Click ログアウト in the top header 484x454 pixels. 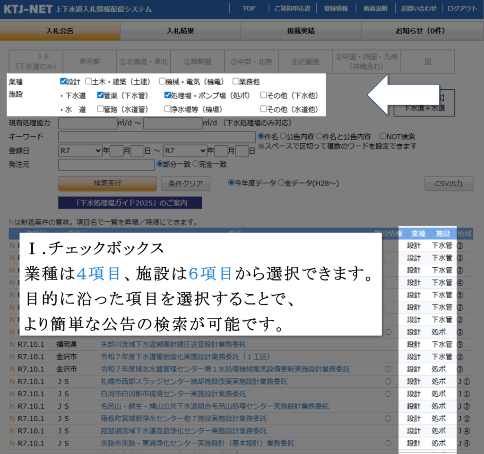[462, 9]
